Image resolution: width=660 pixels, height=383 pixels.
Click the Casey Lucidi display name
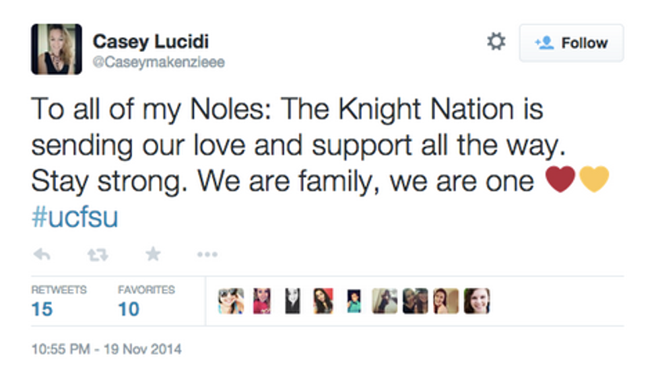(x=150, y=41)
